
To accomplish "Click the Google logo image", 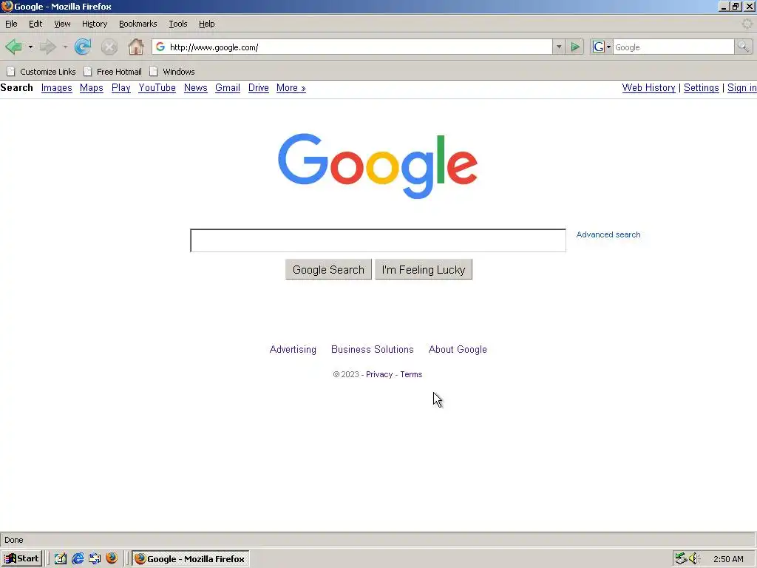I will [378, 166].
